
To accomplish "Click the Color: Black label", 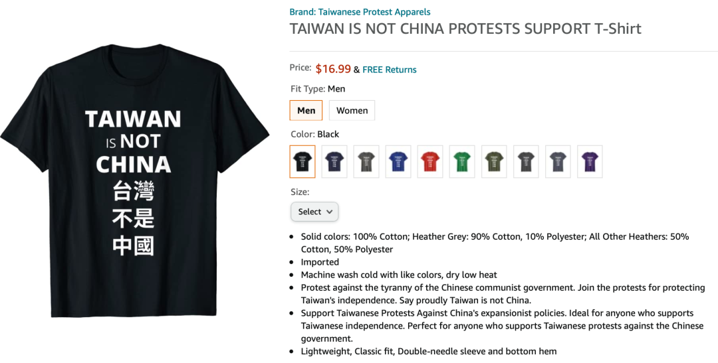I will pos(314,134).
